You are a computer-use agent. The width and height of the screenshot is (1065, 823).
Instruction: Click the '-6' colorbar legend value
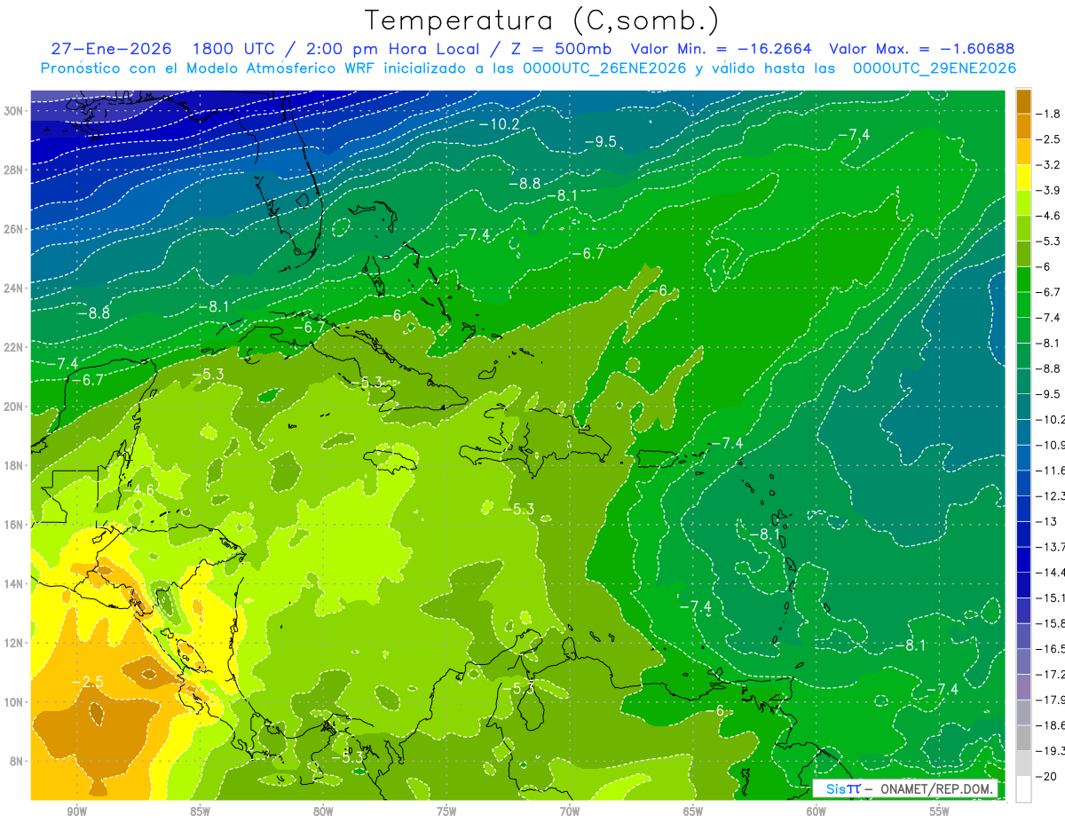(x=1045, y=266)
